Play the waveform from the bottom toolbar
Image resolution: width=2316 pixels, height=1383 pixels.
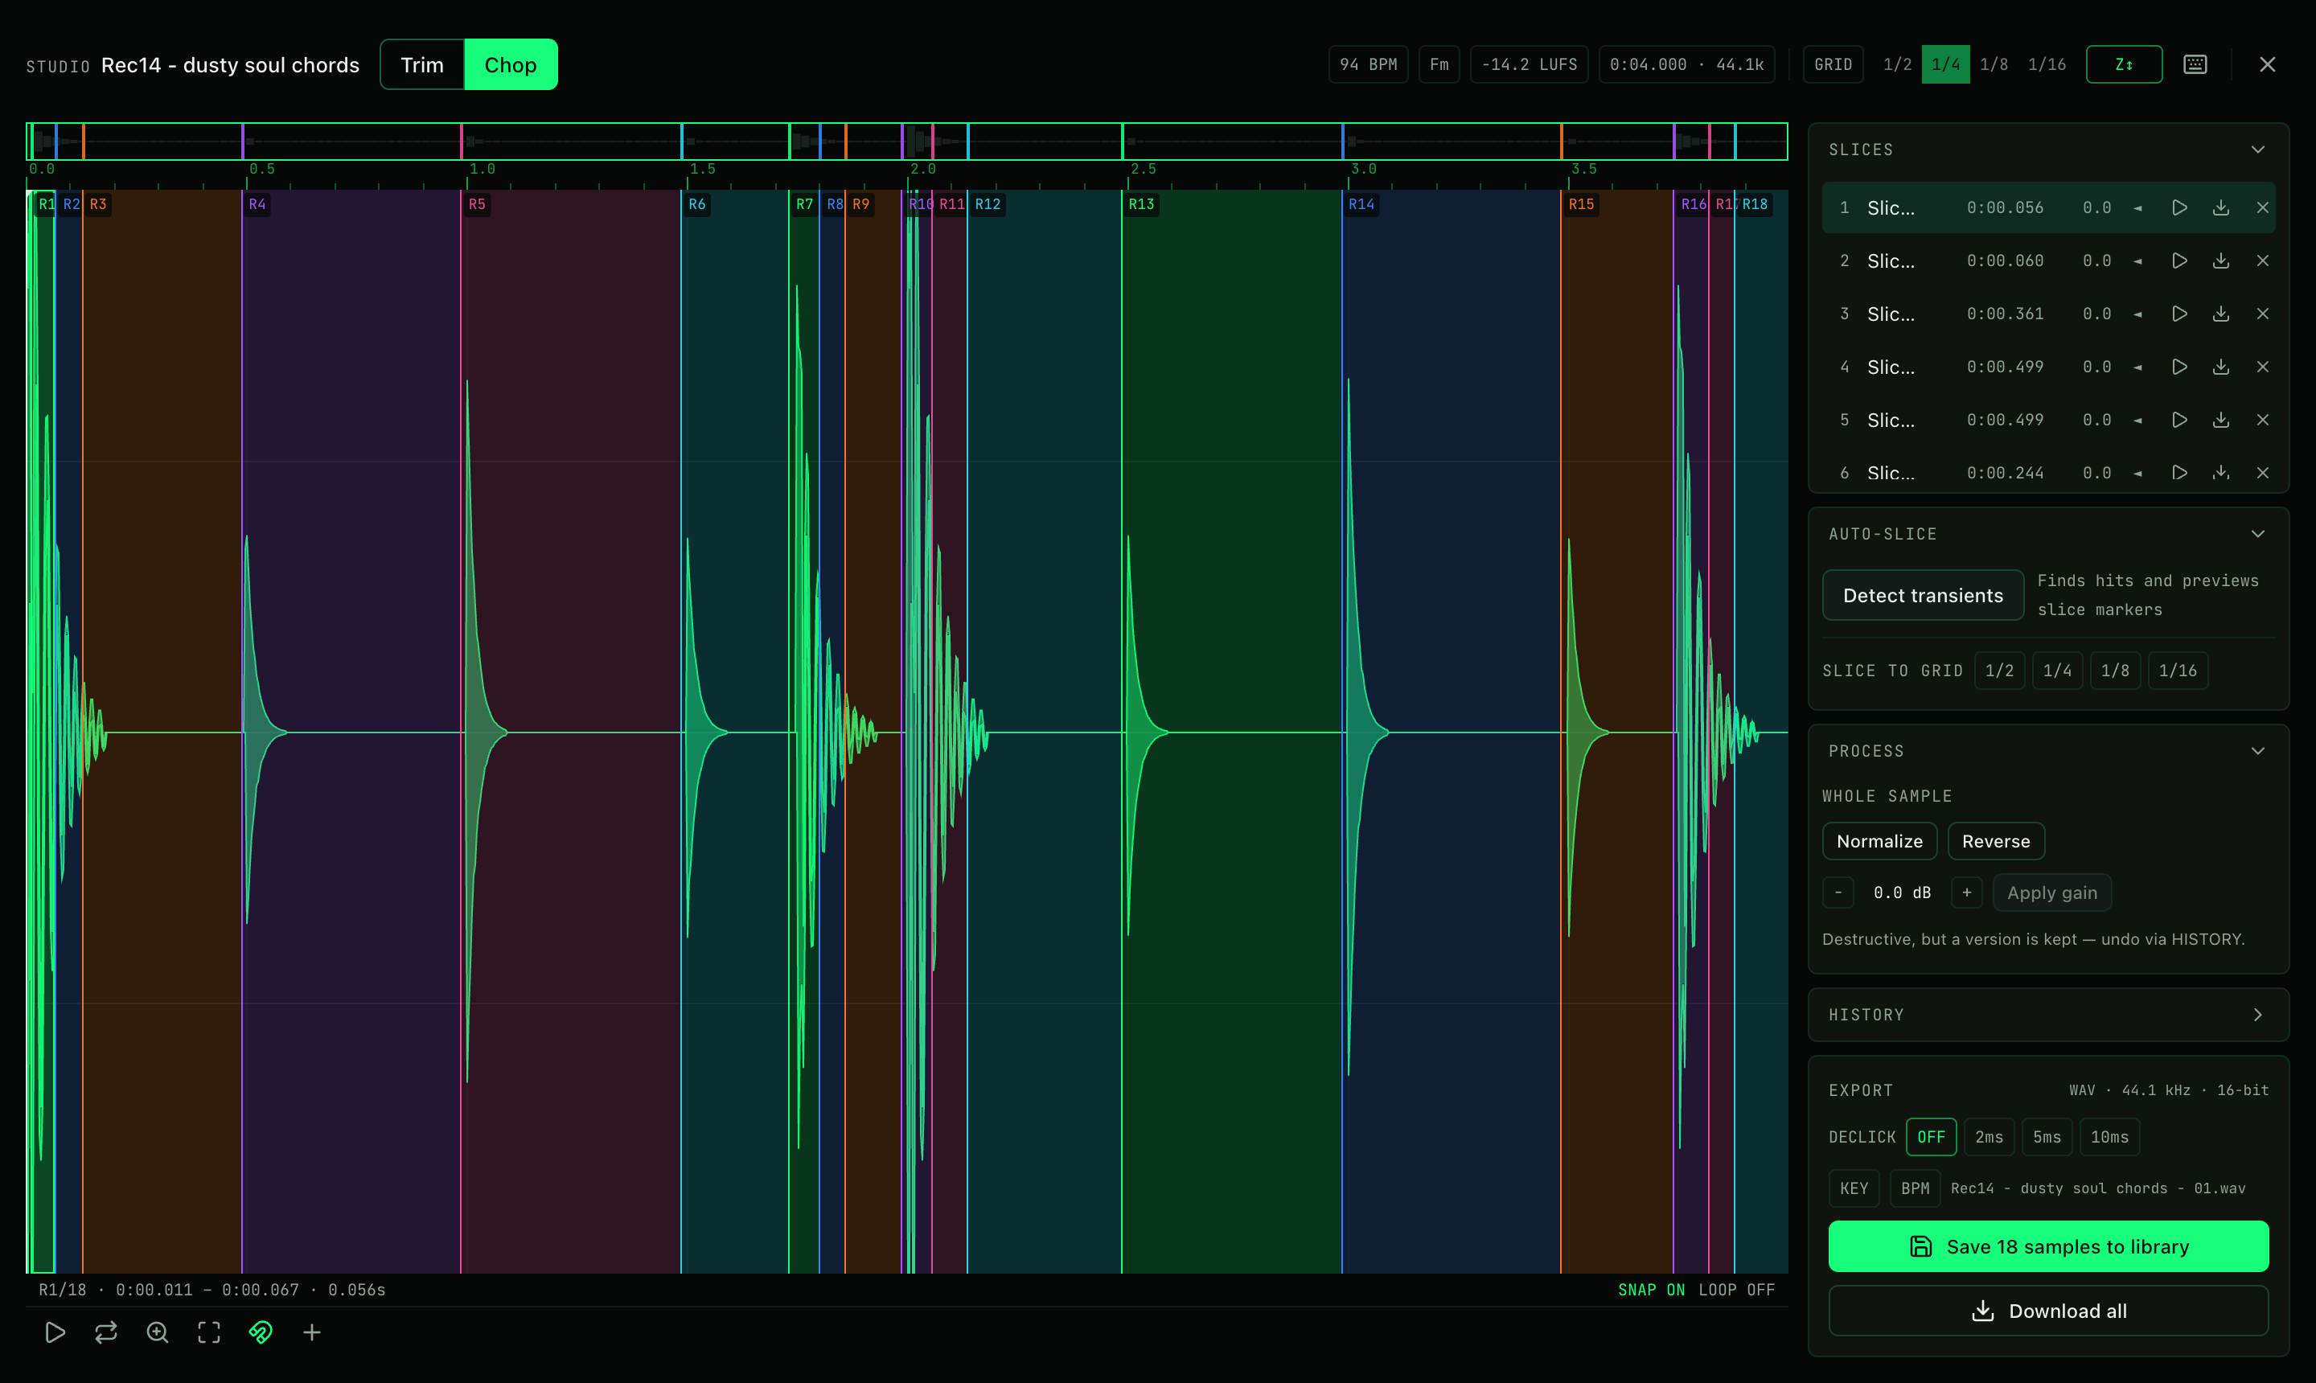coord(55,1332)
